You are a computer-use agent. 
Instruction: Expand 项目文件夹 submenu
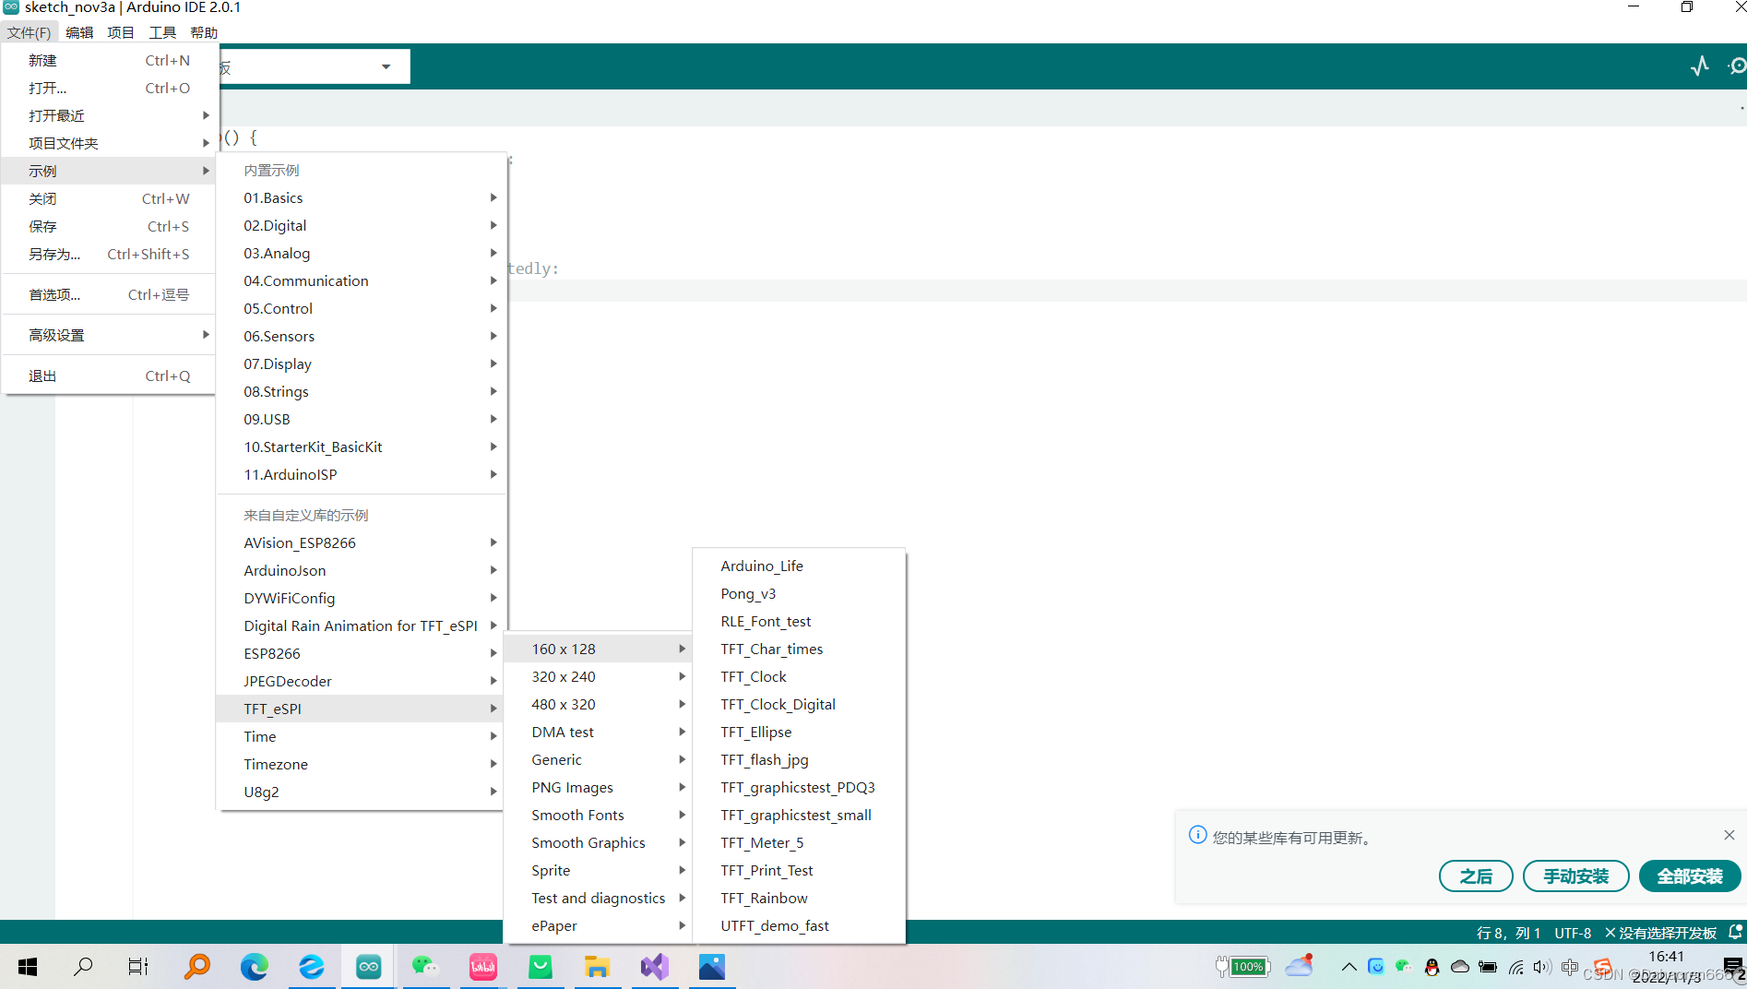click(x=109, y=143)
